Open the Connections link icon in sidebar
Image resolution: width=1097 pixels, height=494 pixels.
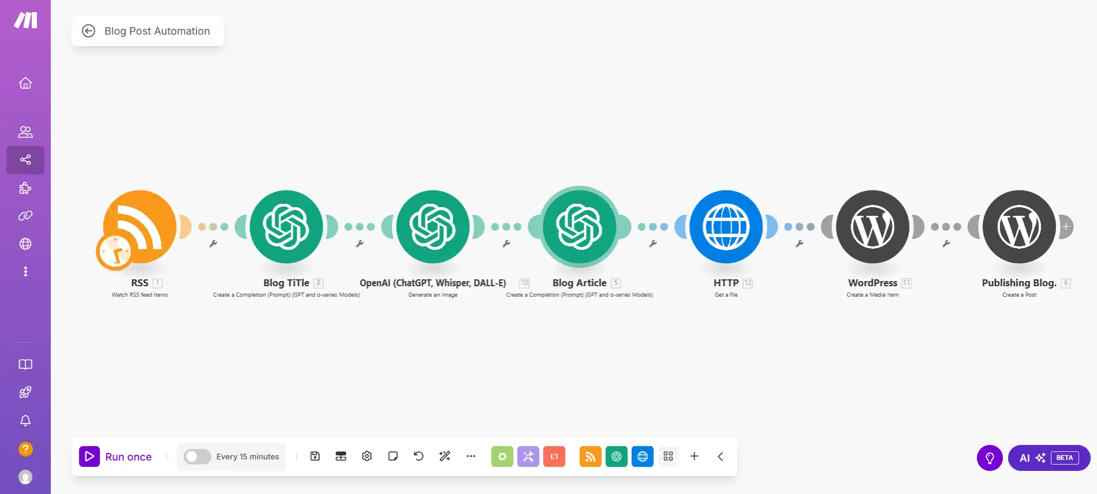[25, 216]
